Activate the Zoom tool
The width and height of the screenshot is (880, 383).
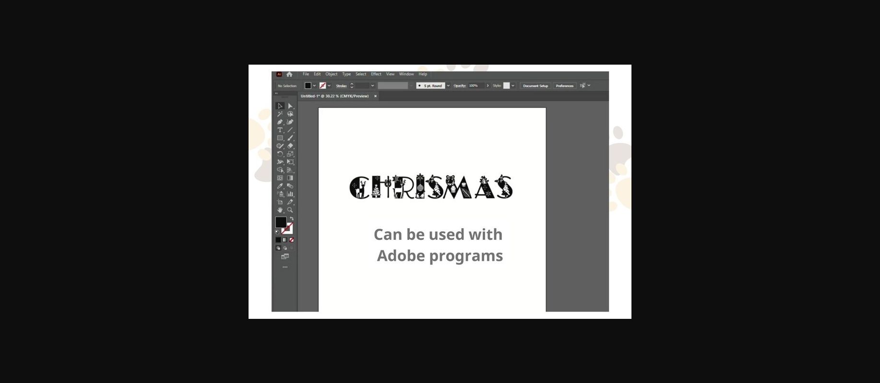[290, 210]
